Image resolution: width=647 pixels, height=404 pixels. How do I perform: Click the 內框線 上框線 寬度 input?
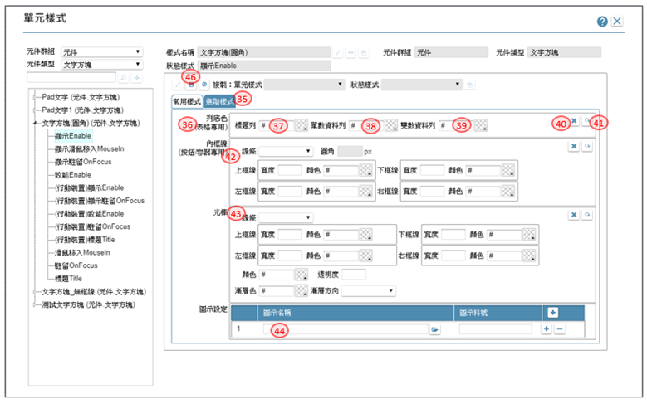click(290, 170)
